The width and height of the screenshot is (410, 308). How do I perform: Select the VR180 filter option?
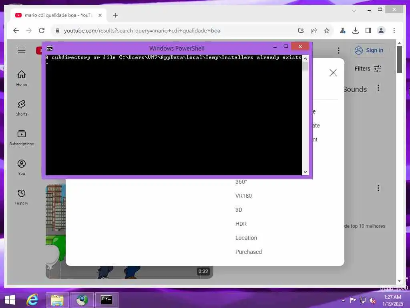coord(243,196)
